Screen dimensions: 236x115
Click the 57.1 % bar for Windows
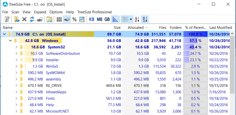pos(195,40)
